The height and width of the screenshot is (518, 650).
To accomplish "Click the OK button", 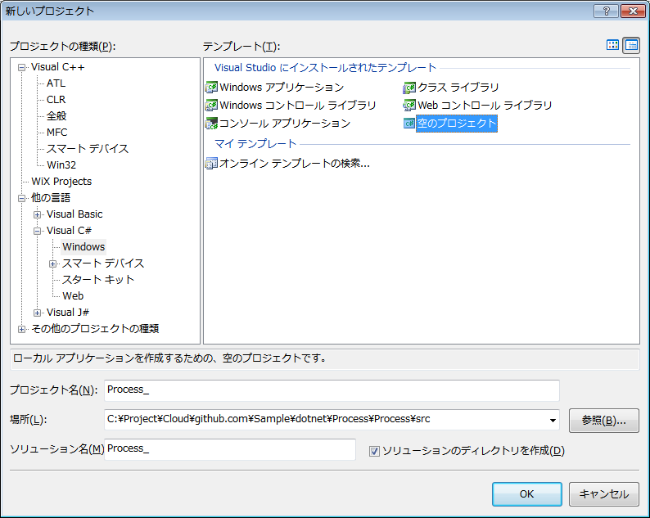I will point(527,494).
